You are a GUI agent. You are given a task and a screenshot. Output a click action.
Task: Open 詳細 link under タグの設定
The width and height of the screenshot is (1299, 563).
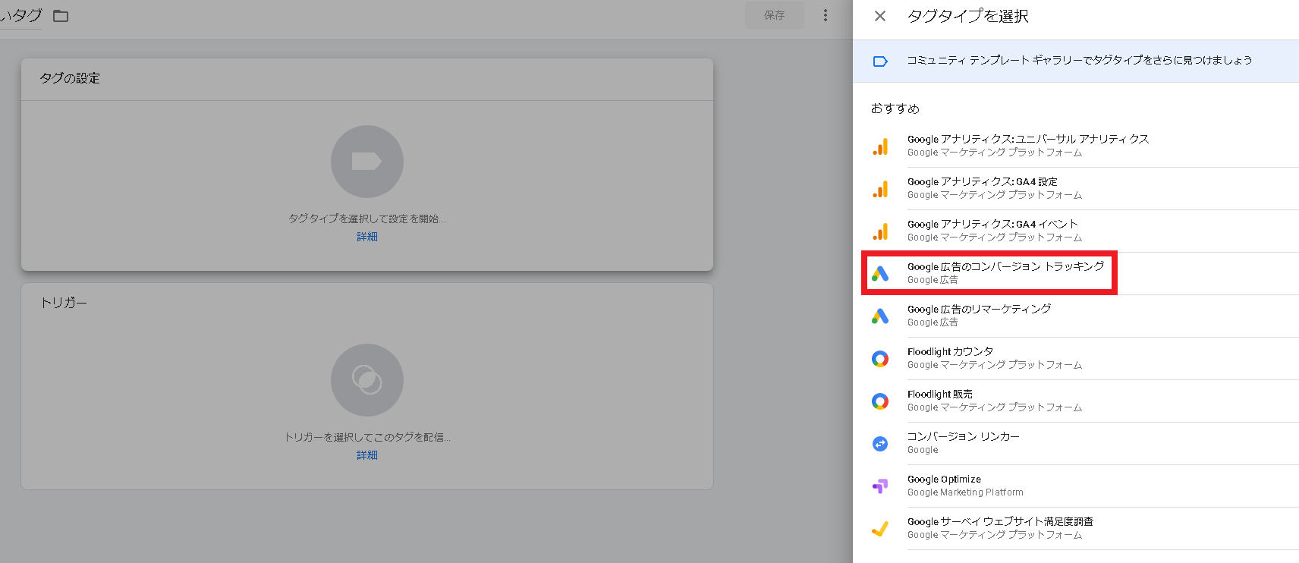tap(367, 237)
